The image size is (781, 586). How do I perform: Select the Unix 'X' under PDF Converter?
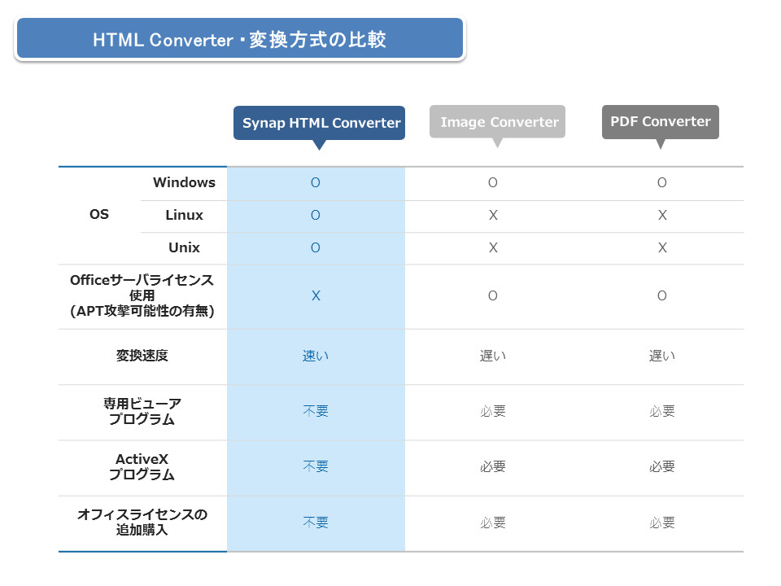coord(662,247)
